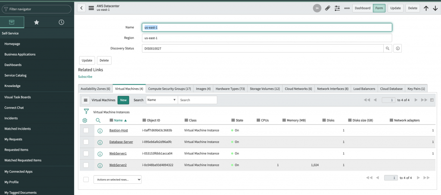Open Object ID column menu icon
Screen dimensions: 441x195
(144, 120)
